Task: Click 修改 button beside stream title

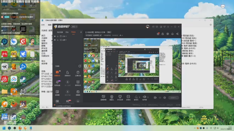Action: pyautogui.click(x=109, y=32)
